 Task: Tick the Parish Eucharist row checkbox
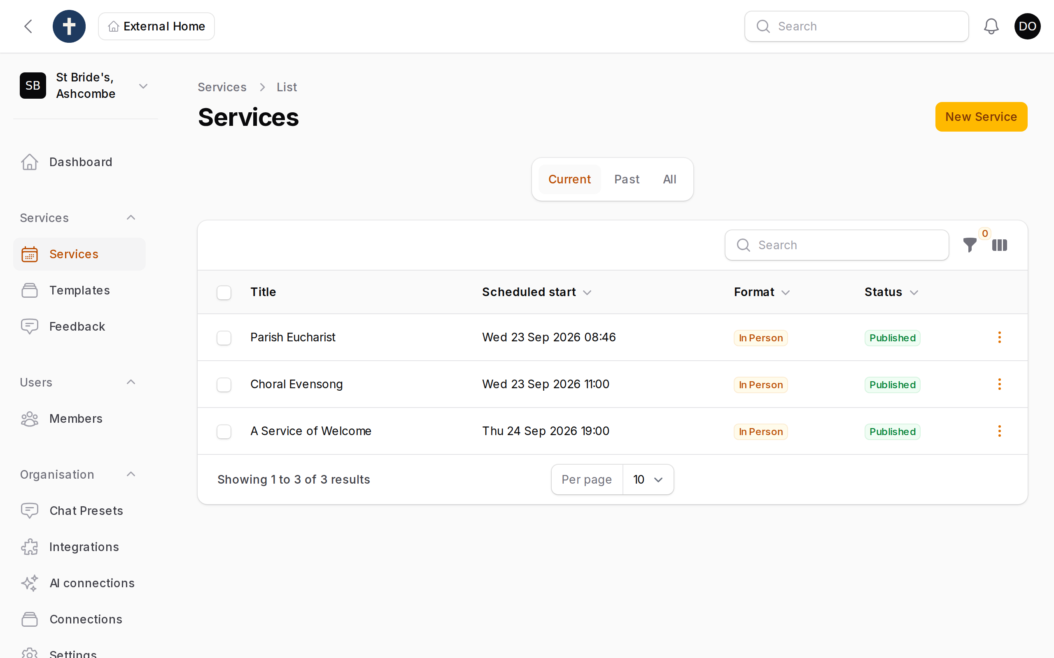224,338
